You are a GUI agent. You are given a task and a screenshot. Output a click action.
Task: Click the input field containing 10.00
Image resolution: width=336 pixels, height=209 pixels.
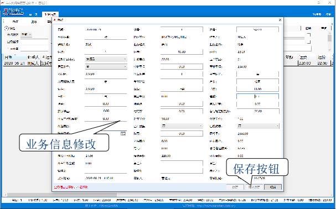click(182, 52)
